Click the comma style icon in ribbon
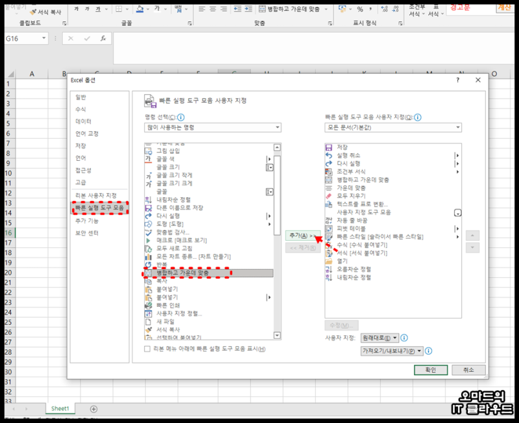519x423 pixels. point(370,9)
